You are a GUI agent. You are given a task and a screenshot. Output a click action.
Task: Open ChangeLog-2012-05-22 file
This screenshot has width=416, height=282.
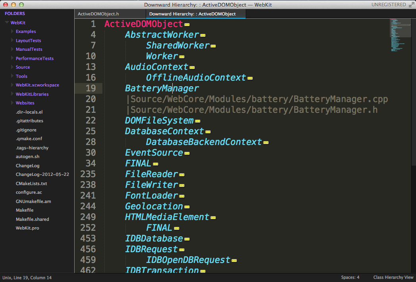[42, 174]
